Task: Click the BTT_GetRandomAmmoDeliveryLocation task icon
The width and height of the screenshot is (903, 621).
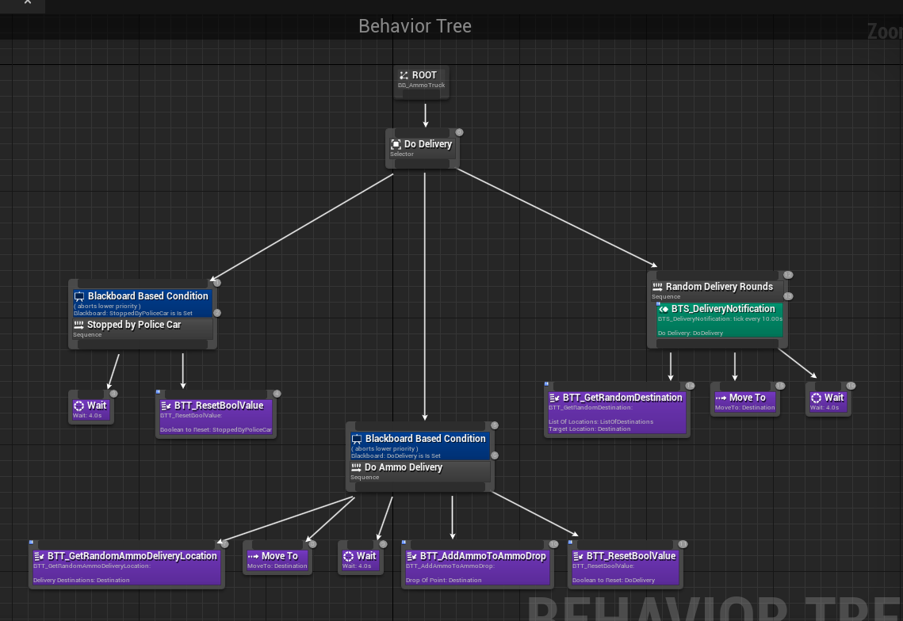Action: click(39, 557)
